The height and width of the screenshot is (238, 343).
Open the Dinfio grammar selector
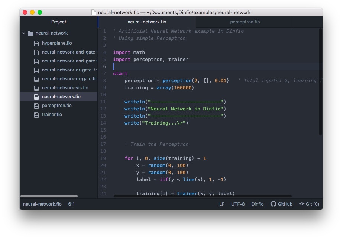[258, 204]
